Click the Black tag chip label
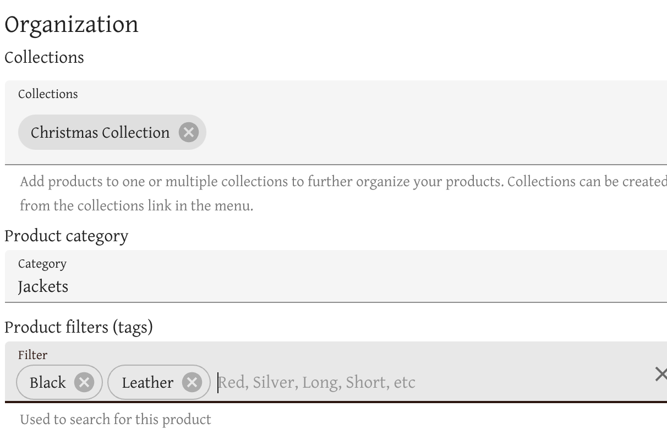This screenshot has width=667, height=445. pyautogui.click(x=48, y=383)
